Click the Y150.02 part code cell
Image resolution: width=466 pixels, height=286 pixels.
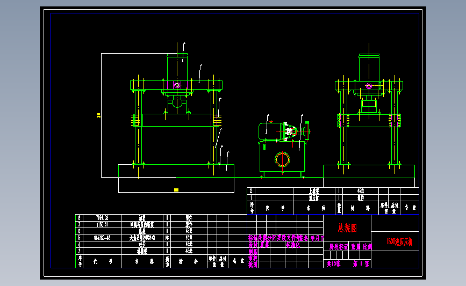point(102,218)
